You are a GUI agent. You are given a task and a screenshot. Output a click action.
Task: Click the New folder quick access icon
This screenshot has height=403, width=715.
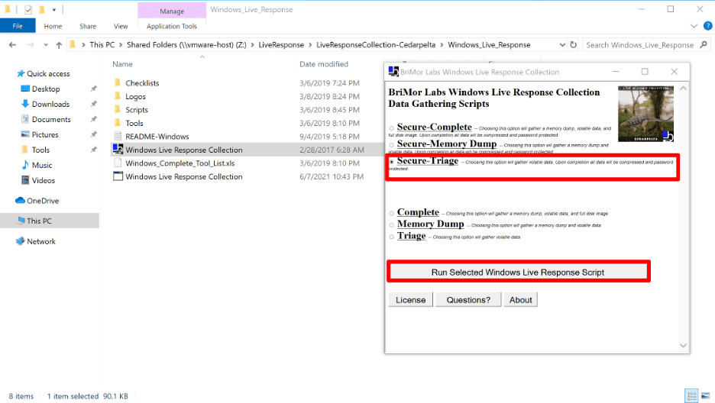41,10
